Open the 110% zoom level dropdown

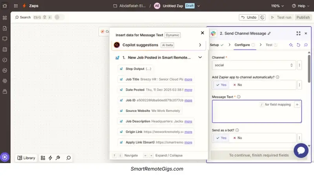pos(277,6)
